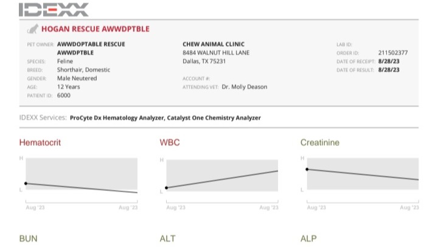The width and height of the screenshot is (438, 247).
Task: Click the ALP section heading
Action: click(x=308, y=238)
